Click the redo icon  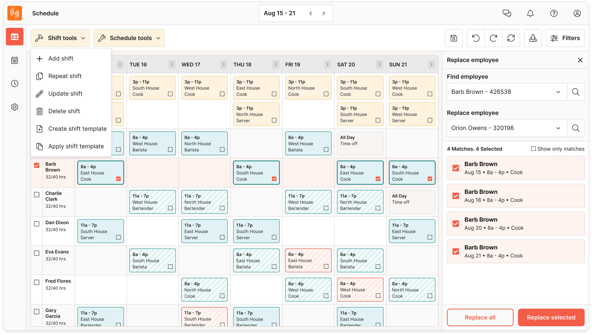[x=493, y=38]
